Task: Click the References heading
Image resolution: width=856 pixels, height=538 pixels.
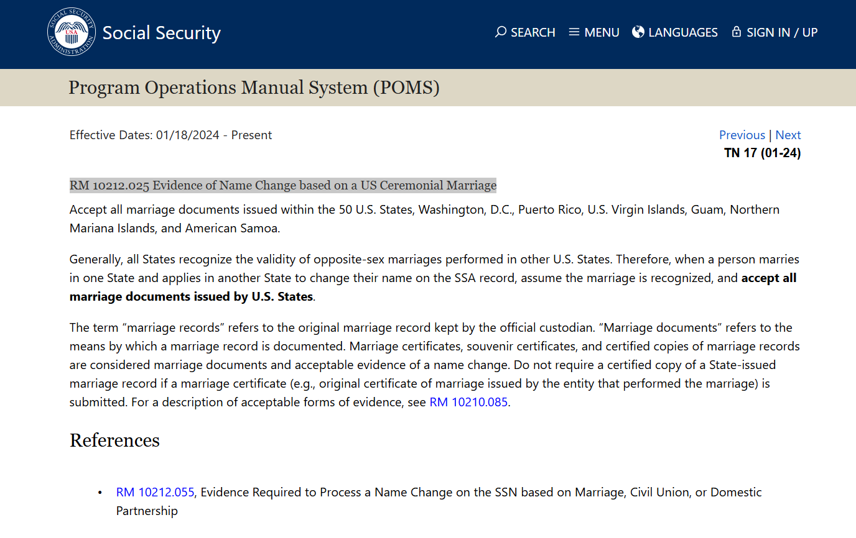Action: (114, 440)
